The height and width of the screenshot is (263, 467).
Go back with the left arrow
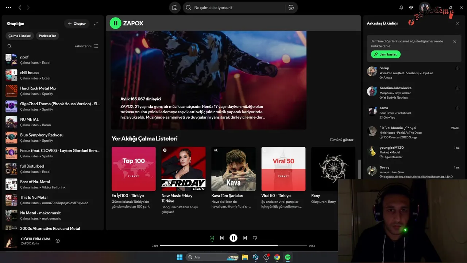tap(20, 7)
